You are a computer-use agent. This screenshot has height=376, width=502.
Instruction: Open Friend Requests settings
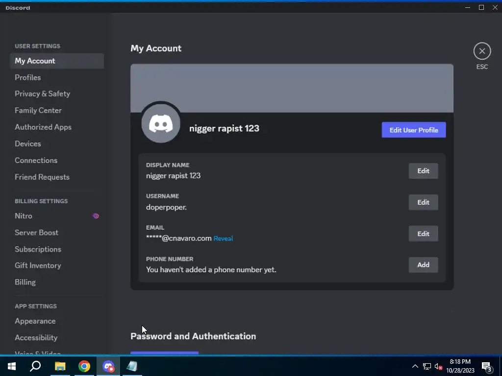click(x=57, y=177)
